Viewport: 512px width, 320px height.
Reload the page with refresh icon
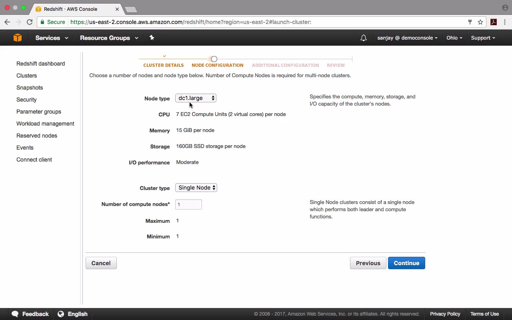point(30,22)
